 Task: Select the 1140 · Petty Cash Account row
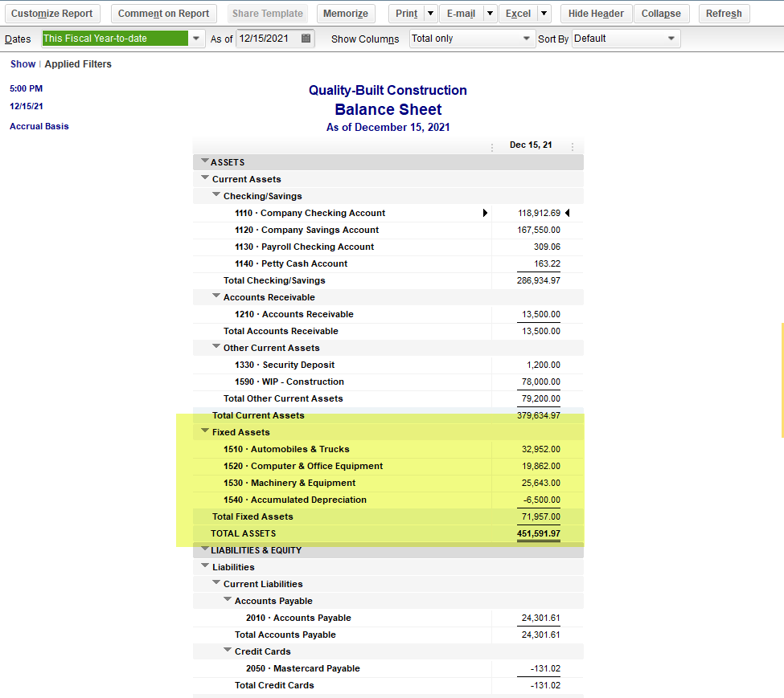coord(388,263)
